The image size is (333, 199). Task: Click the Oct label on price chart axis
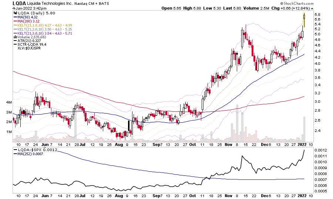192,145
